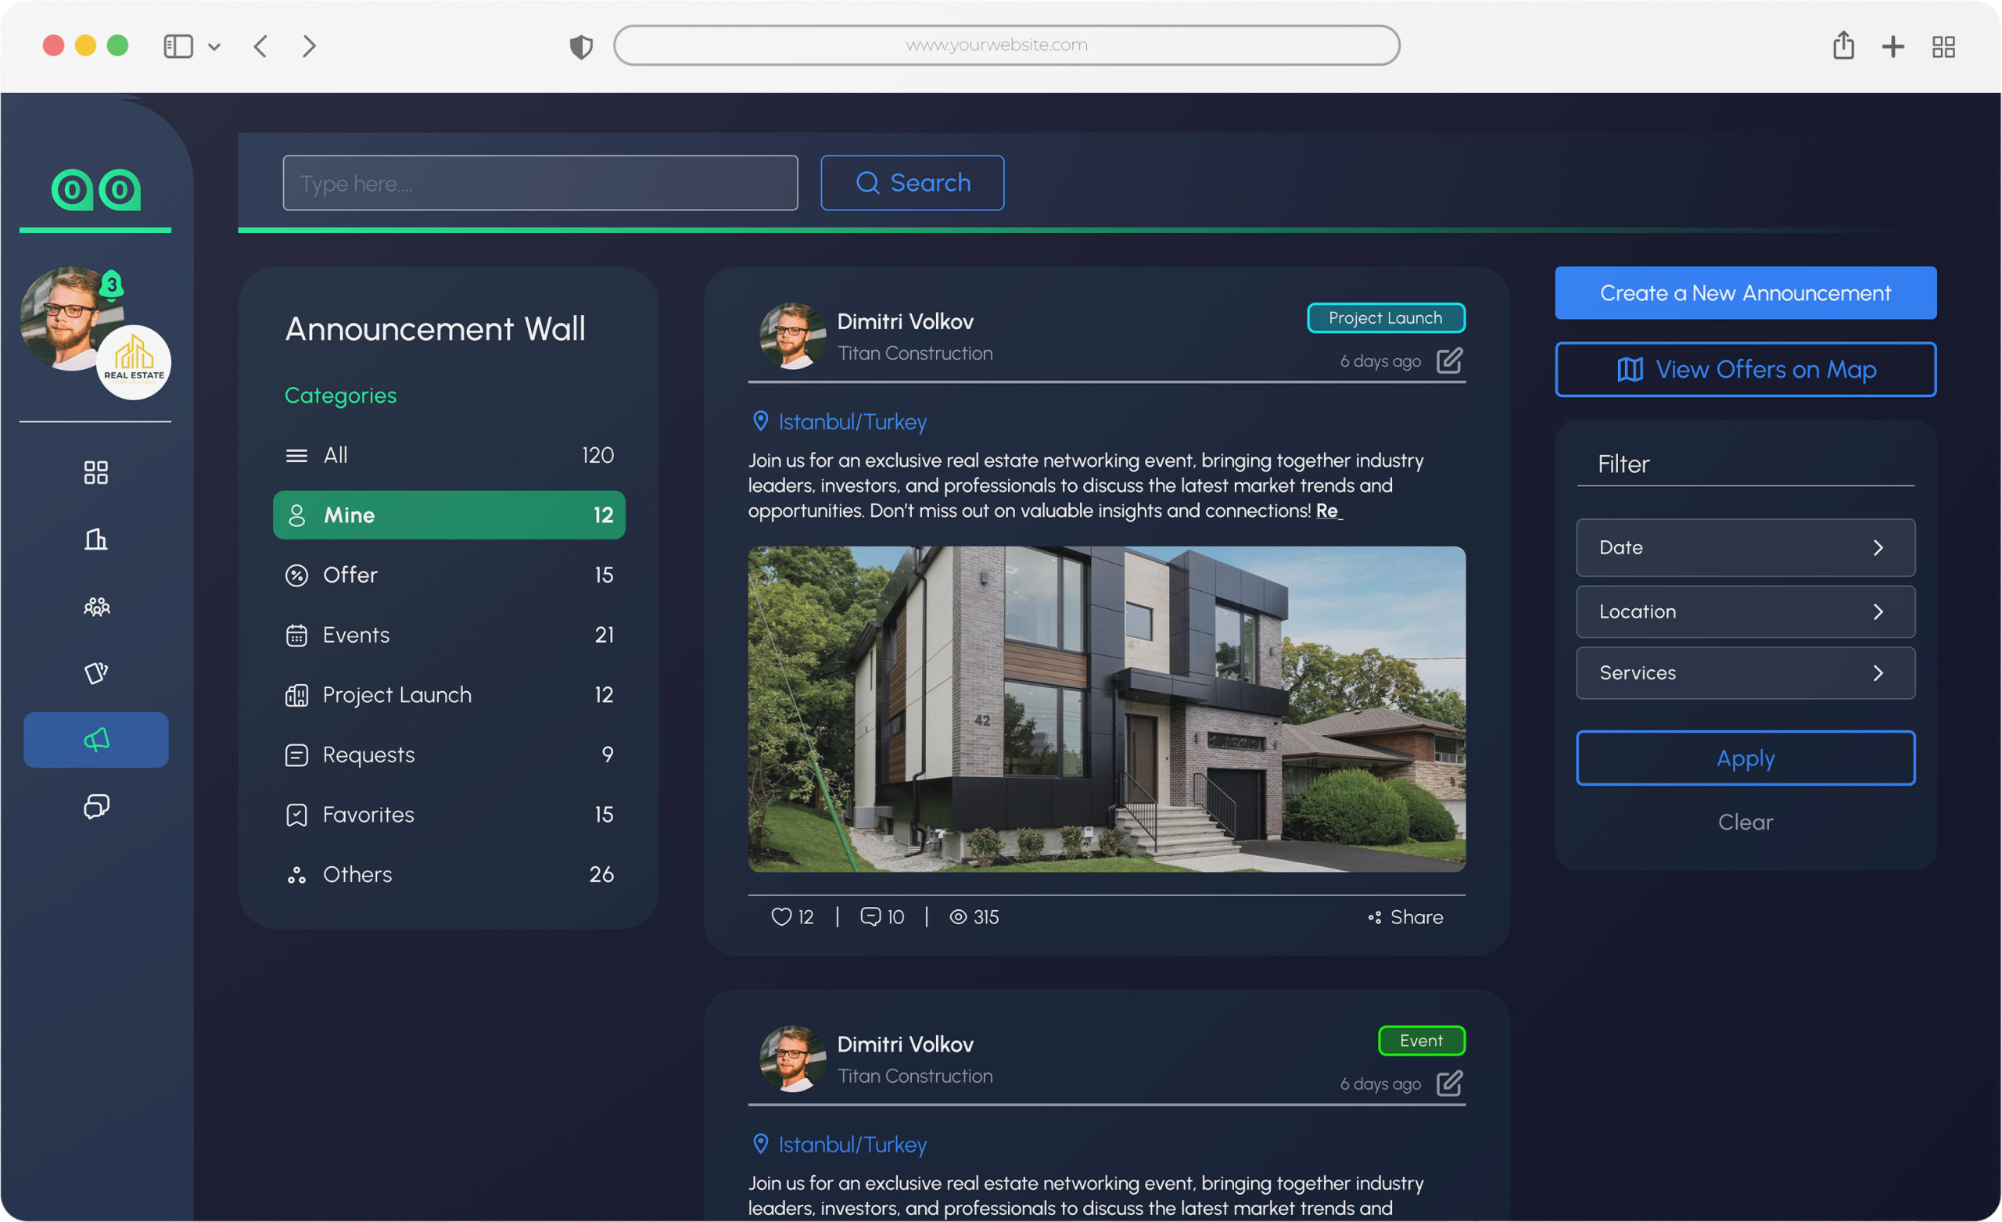Expand the Services filter
Screen dimensions: 2002x1222
1745,672
